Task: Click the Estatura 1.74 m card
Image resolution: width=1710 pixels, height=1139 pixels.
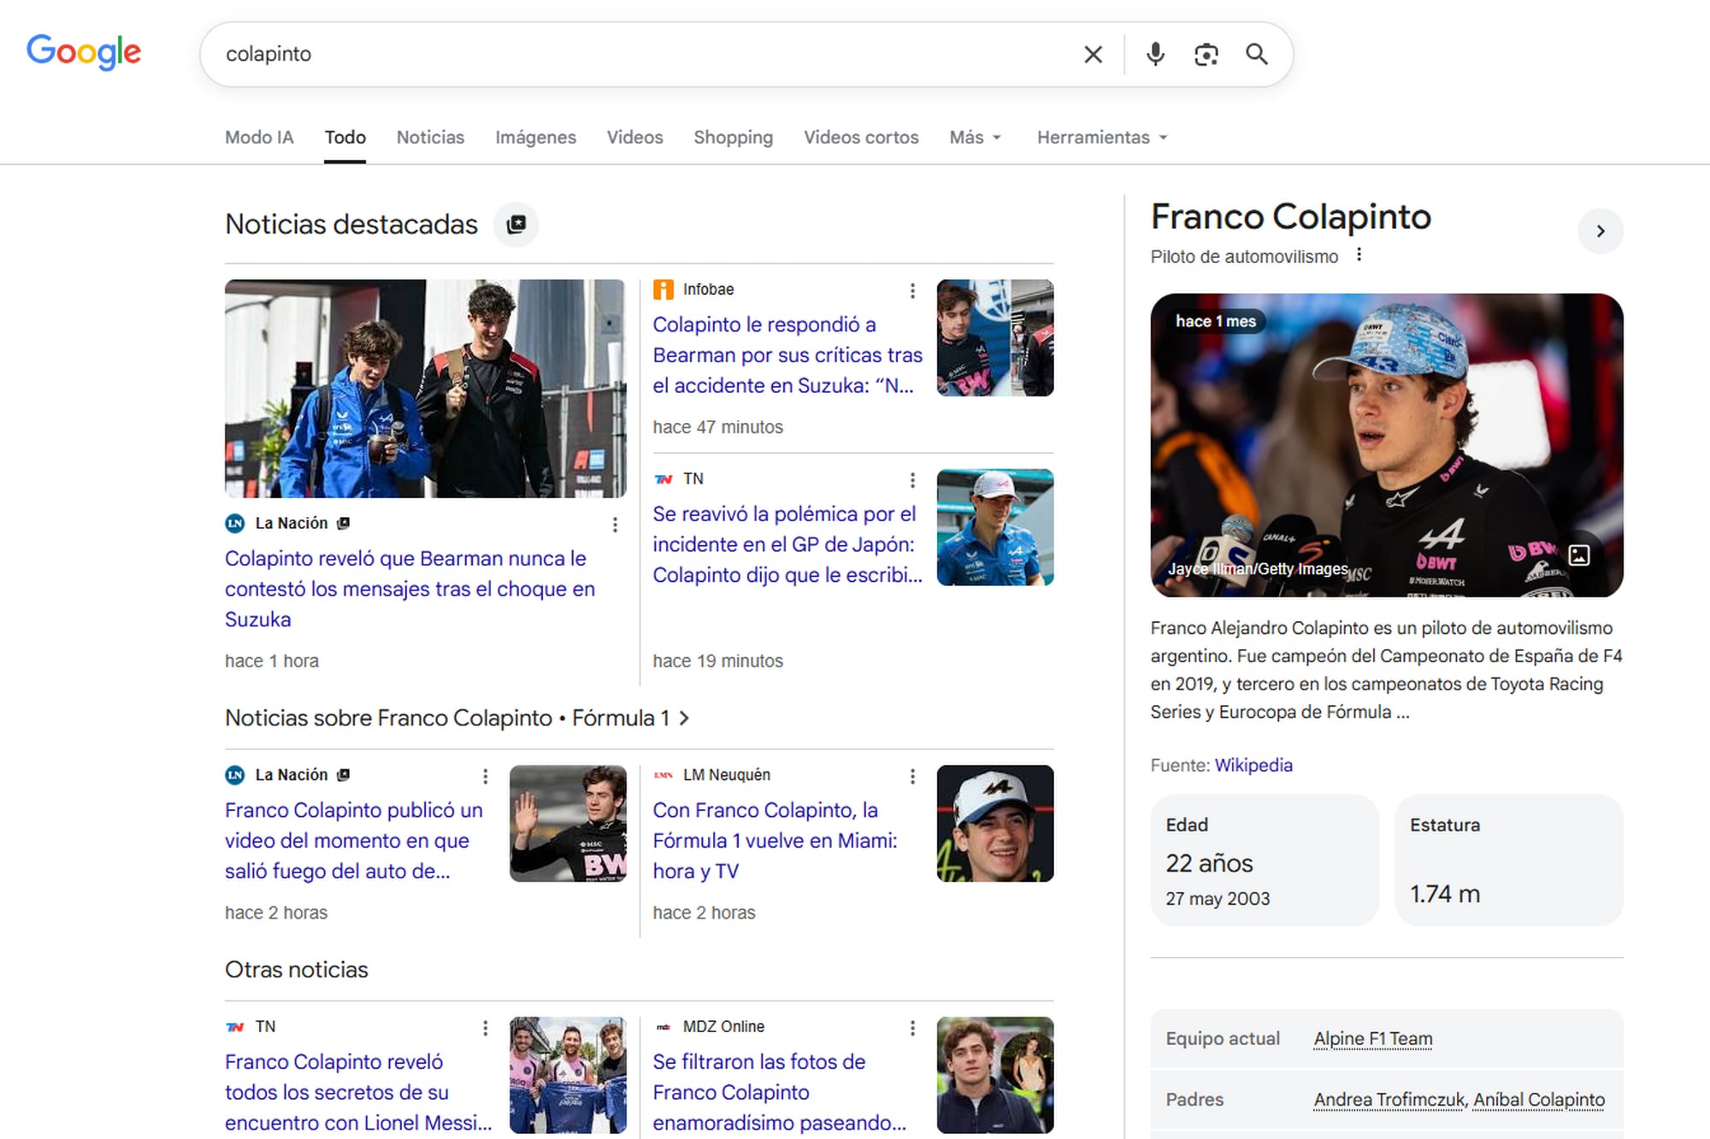Action: click(1509, 860)
